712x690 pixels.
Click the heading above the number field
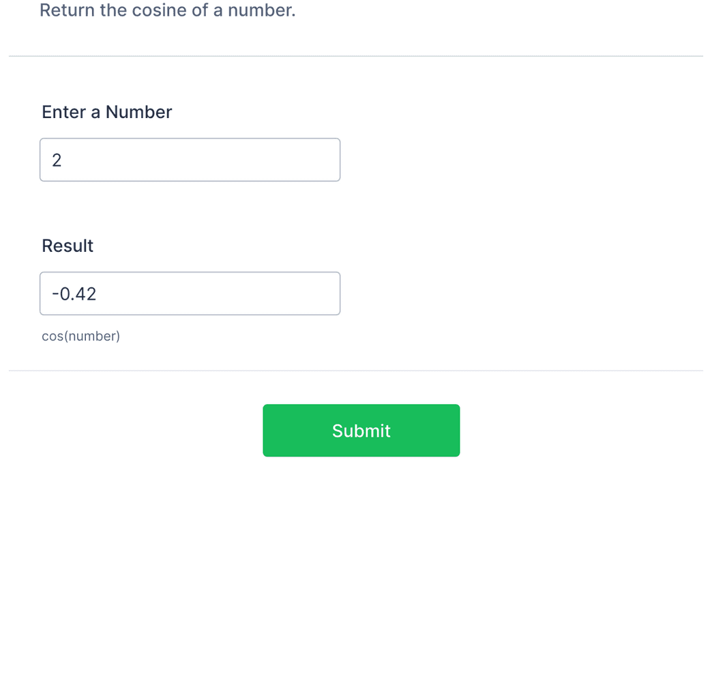click(106, 112)
